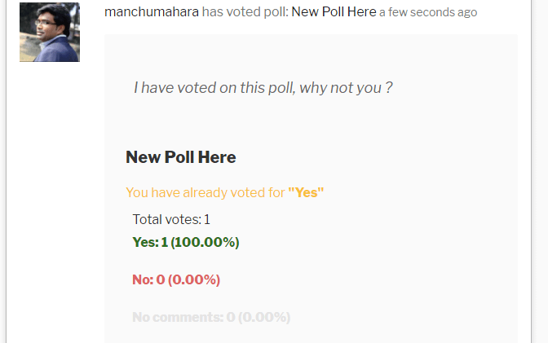548x343 pixels.
Task: Select the Yes: 1 (100.00%) result
Action: pos(186,242)
